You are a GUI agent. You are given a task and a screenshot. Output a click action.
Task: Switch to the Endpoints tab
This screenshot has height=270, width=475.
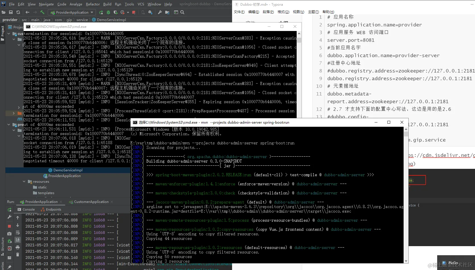pyautogui.click(x=51, y=209)
